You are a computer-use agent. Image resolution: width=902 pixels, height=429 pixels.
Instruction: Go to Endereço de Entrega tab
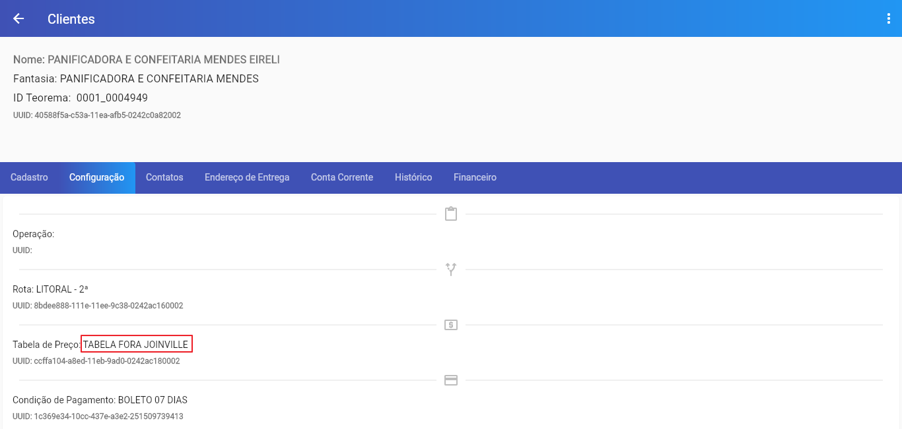coord(247,177)
